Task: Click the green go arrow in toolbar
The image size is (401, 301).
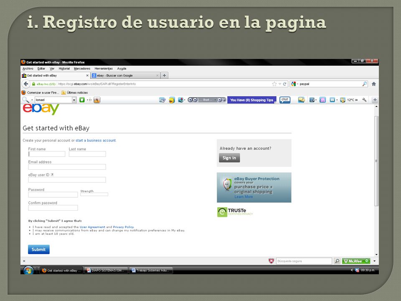Action: coord(82,100)
